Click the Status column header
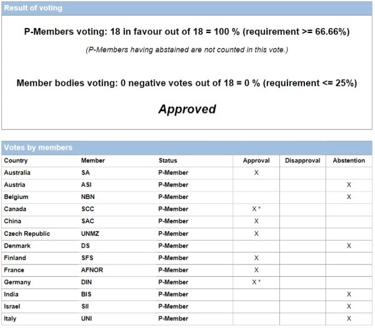375x328 pixels. point(167,160)
